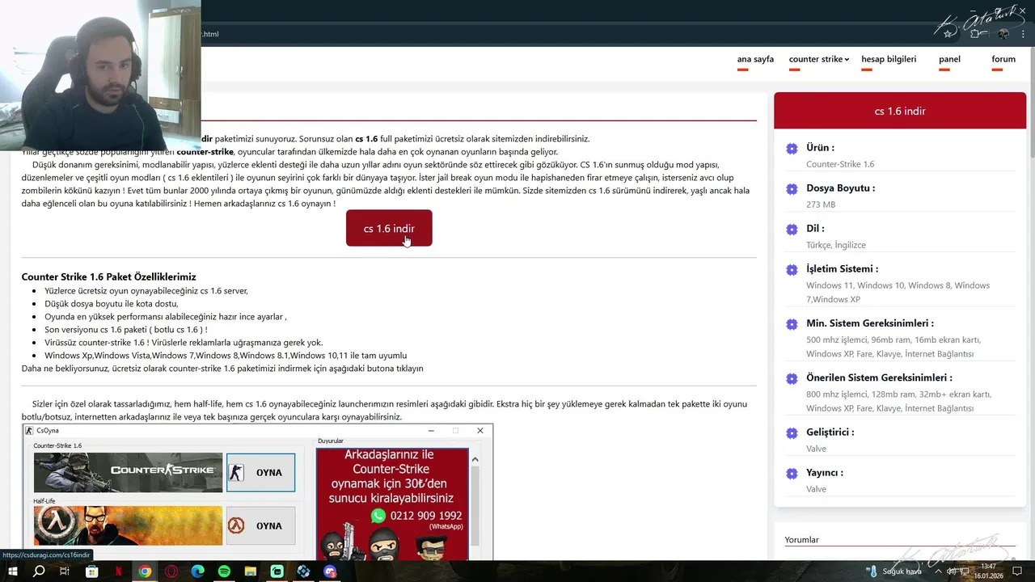Show hidden system tray icons

pyautogui.click(x=938, y=571)
